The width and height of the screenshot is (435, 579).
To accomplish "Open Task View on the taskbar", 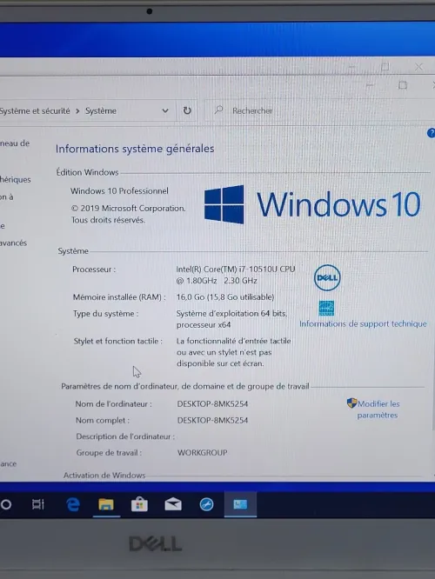I will point(38,504).
